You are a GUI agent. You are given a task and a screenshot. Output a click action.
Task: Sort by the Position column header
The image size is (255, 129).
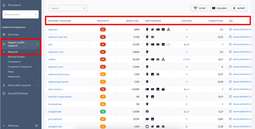187,21
